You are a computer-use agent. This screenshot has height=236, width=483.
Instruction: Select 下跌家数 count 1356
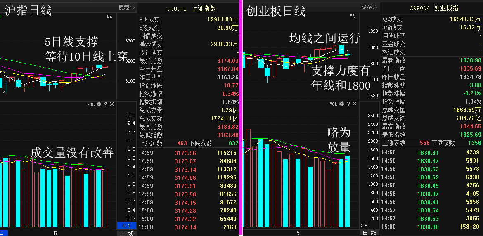475,143
